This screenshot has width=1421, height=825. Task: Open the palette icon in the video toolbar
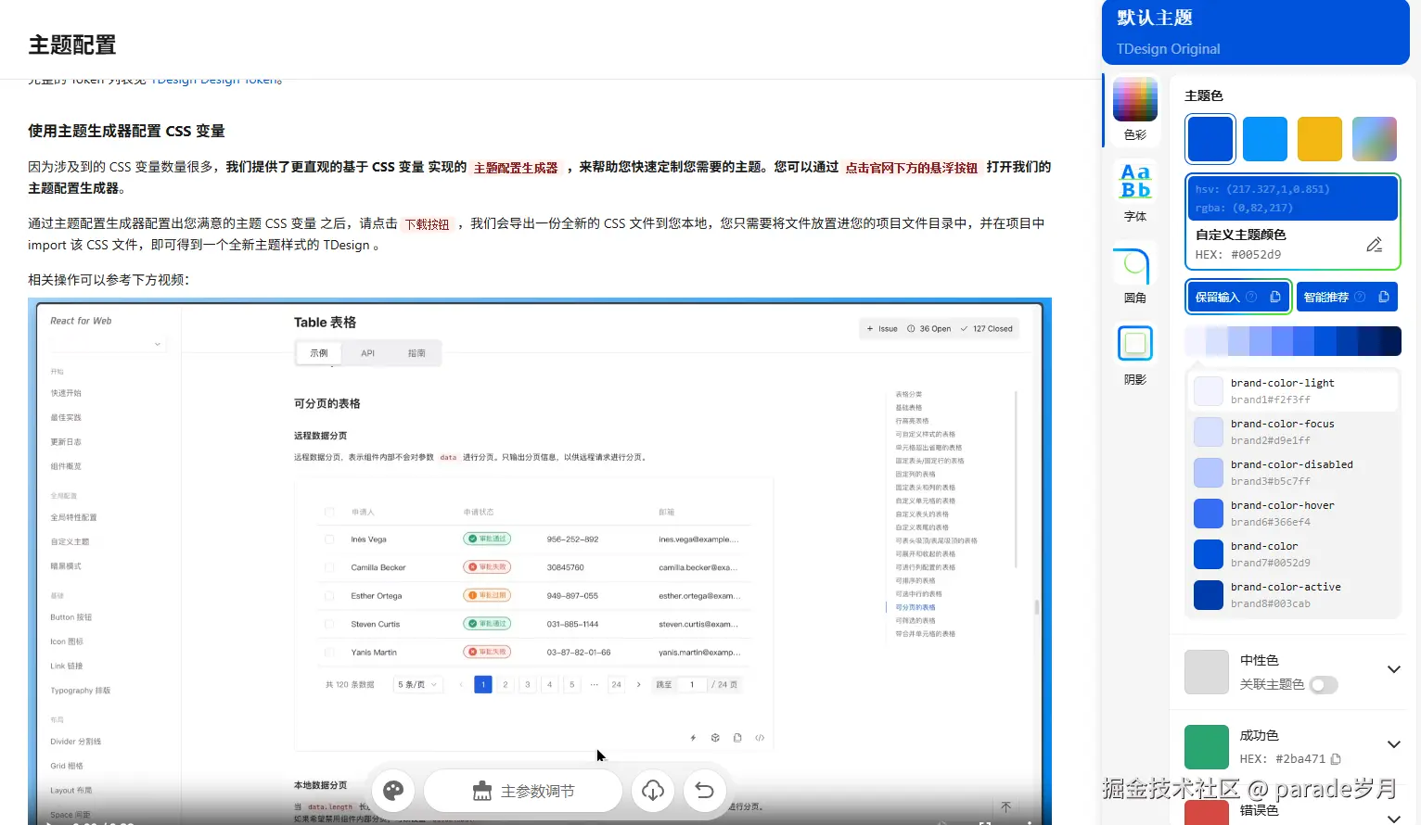click(393, 790)
